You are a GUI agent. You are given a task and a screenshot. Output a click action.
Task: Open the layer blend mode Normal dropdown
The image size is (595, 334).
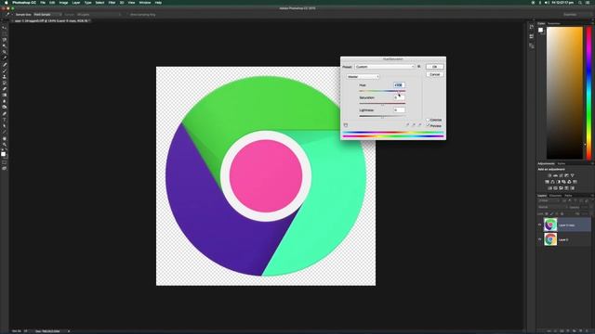coord(552,207)
